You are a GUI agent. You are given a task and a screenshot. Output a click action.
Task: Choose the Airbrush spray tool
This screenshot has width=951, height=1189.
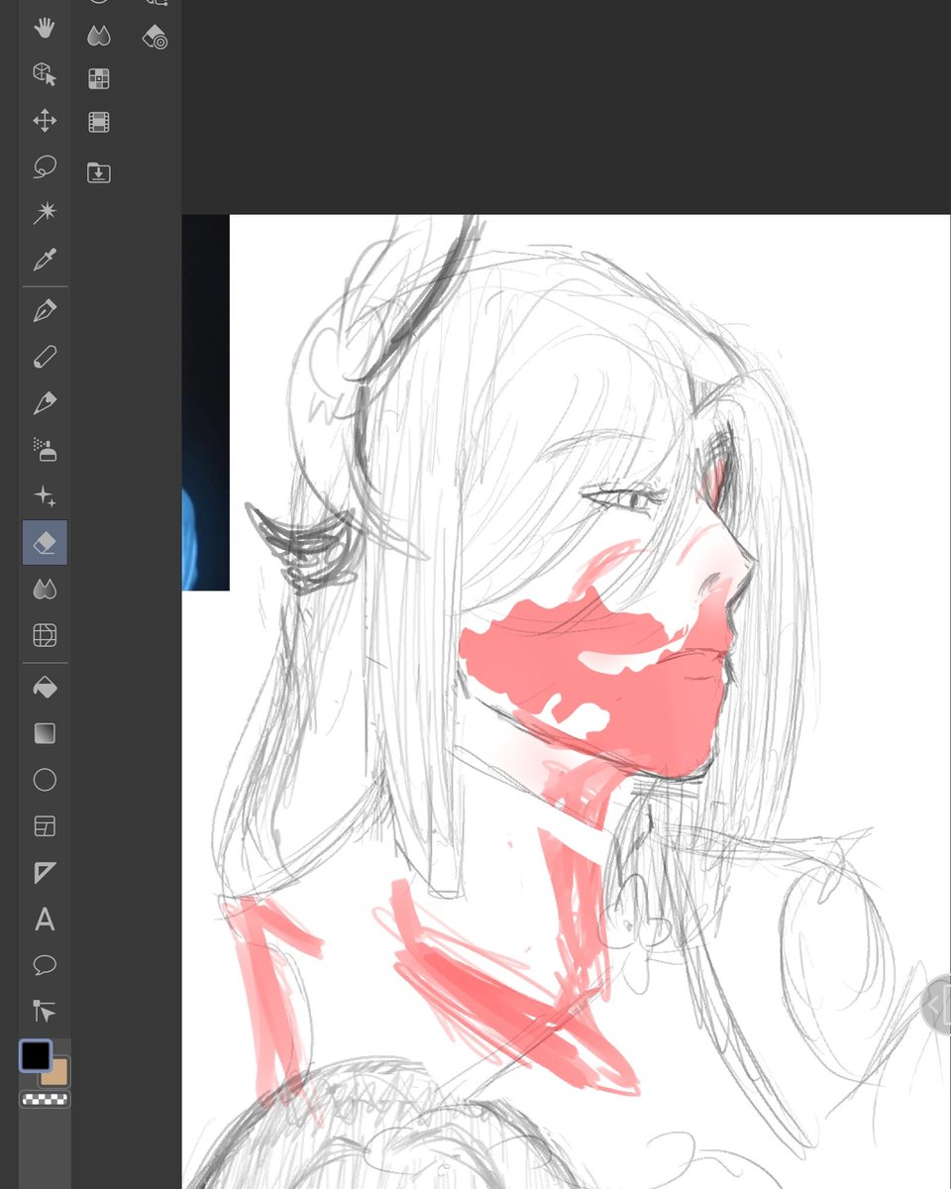click(x=45, y=449)
